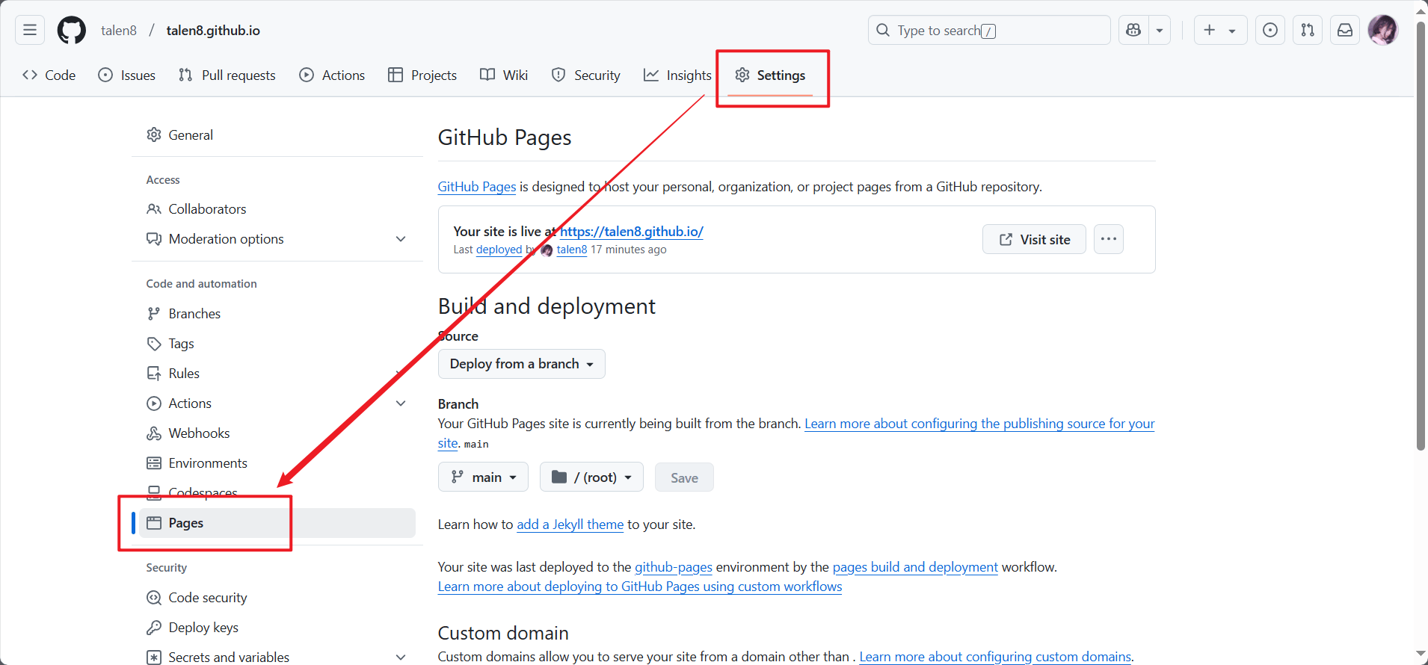The height and width of the screenshot is (665, 1428).
Task: Click the user profile avatar
Action: point(1382,30)
